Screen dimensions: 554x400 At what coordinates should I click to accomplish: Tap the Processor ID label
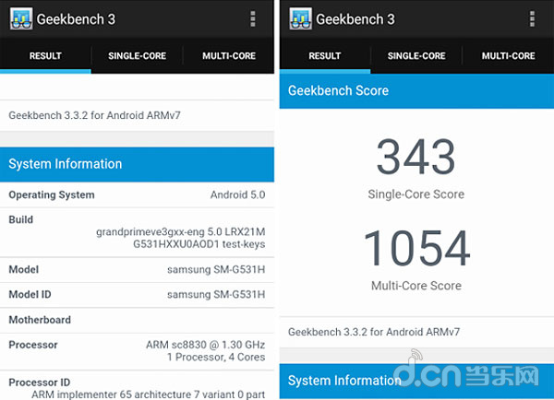(x=39, y=382)
